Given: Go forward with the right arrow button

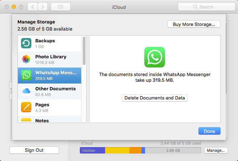Looking at the screenshot, I should (42, 7).
